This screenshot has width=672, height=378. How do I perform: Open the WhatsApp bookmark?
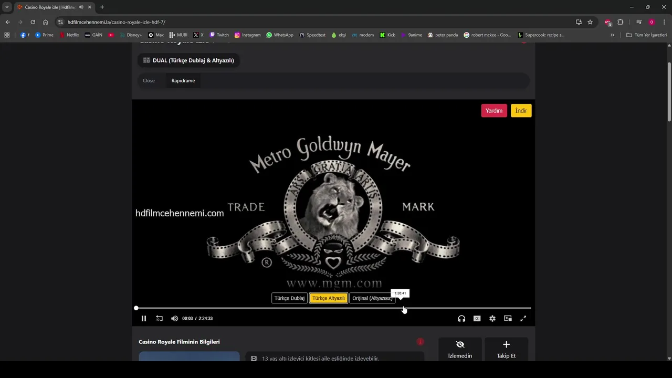pyautogui.click(x=280, y=35)
